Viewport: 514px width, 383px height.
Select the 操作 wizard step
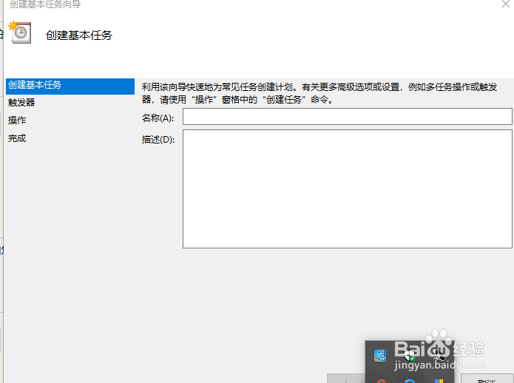[17, 121]
